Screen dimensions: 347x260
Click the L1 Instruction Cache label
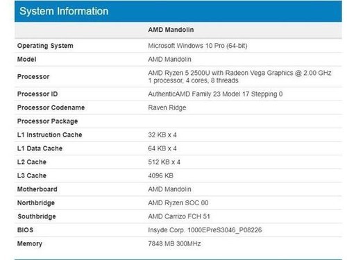[50, 135]
